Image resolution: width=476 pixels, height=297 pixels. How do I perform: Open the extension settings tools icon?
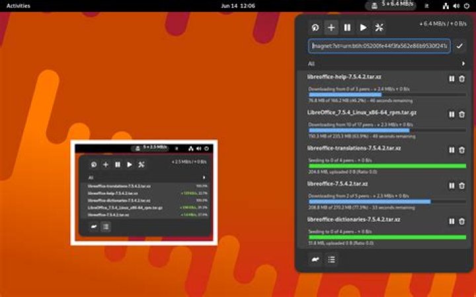[379, 28]
